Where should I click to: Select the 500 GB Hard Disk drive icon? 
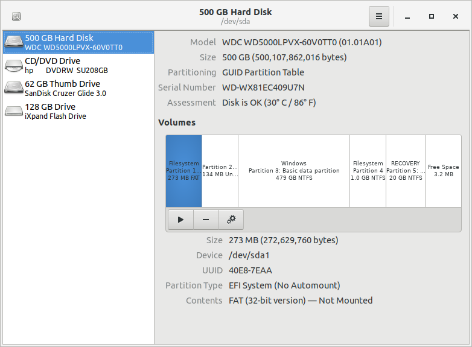click(14, 42)
